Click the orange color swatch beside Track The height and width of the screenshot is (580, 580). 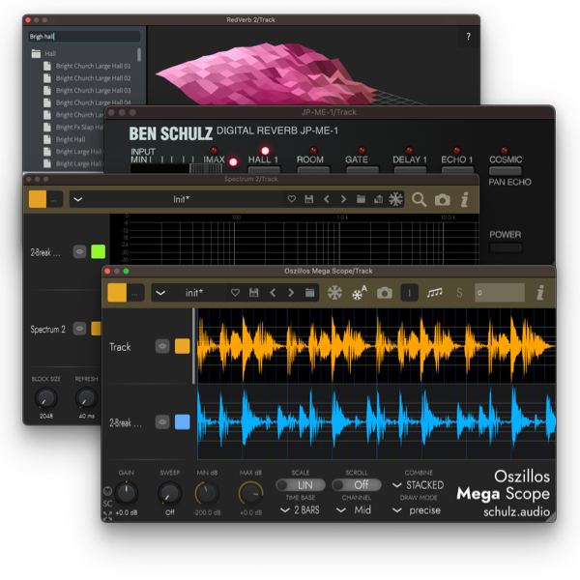(x=183, y=346)
